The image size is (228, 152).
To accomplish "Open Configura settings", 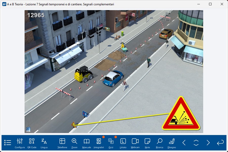I will tap(20, 143).
